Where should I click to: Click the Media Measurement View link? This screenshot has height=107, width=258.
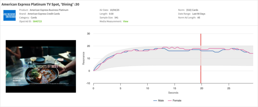pyautogui.click(x=125, y=22)
